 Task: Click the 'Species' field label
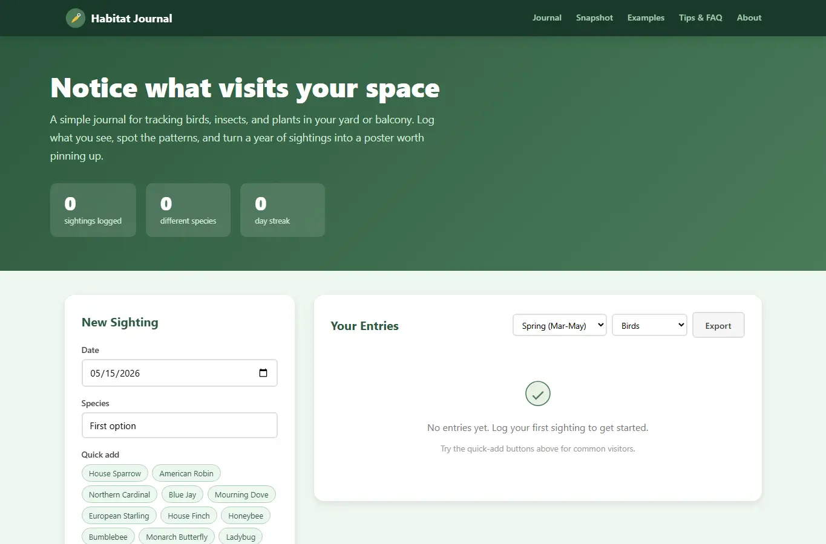coord(96,403)
